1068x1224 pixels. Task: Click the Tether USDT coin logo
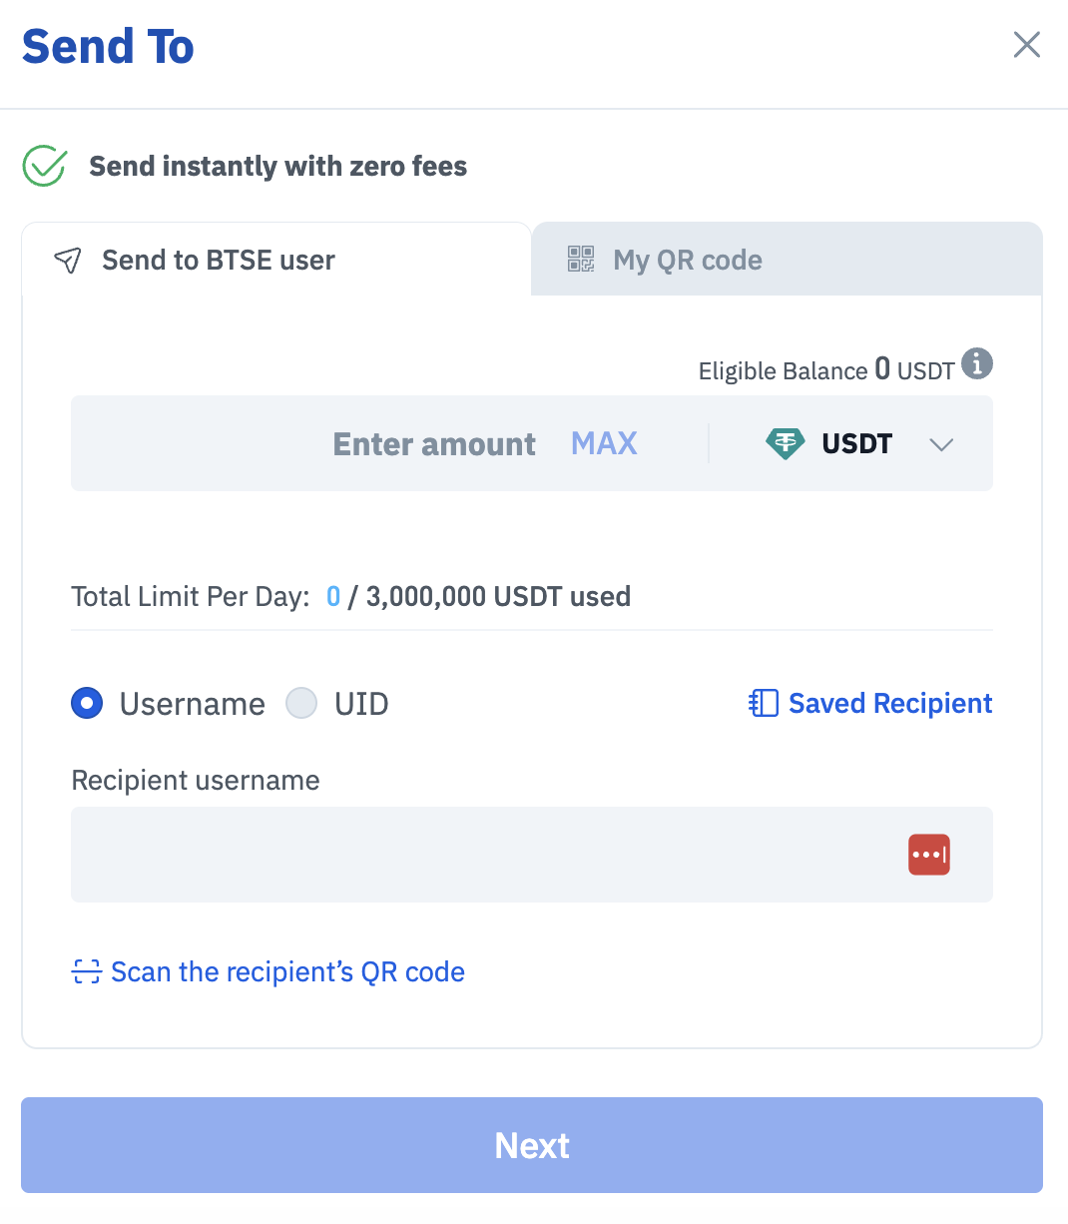tap(786, 443)
